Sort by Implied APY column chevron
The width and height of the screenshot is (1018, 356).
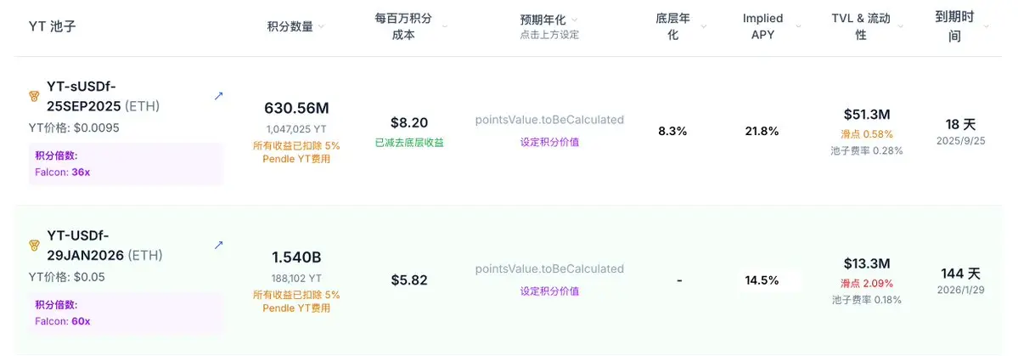coord(799,26)
